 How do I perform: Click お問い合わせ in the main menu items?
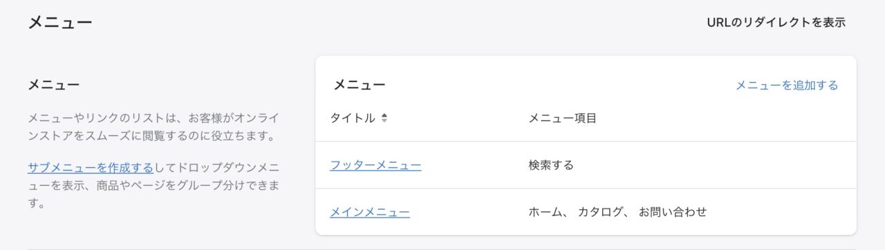(673, 212)
